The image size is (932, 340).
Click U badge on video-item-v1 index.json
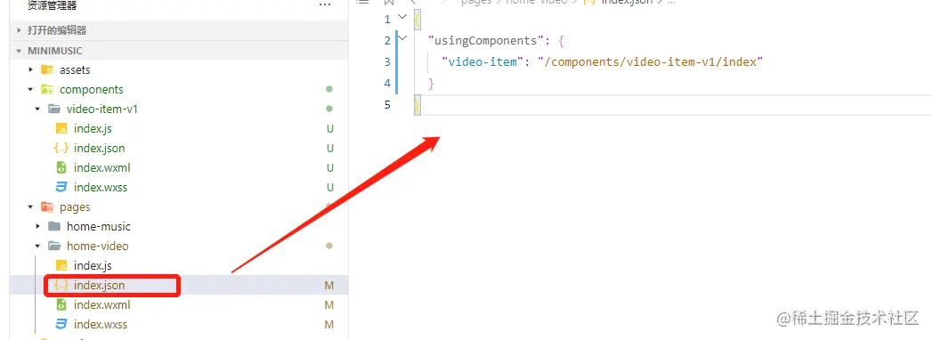click(330, 149)
